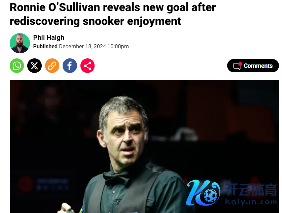The image size is (282, 213).
Task: Share the article on X
Action: (x=34, y=65)
